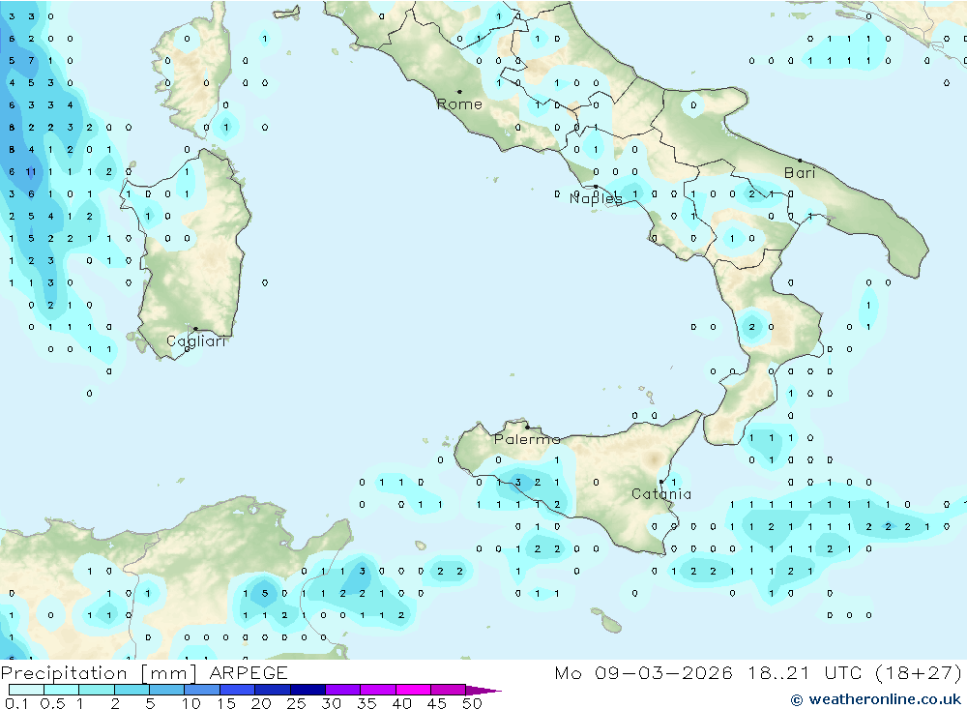This screenshot has height=709, width=967.
Task: Click the Naples city label
Action: click(x=596, y=198)
